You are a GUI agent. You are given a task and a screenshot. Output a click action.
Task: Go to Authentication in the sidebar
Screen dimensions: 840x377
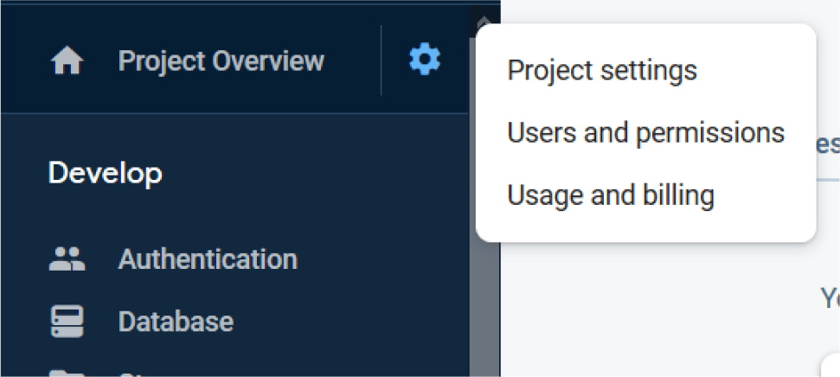click(208, 259)
